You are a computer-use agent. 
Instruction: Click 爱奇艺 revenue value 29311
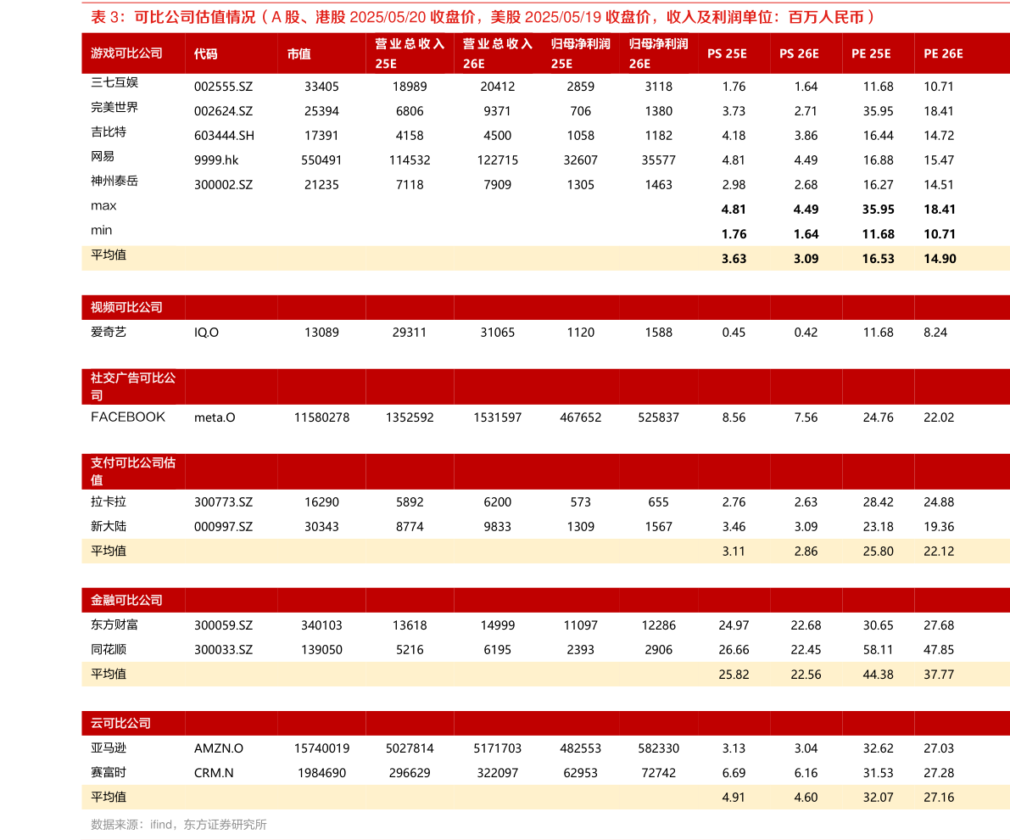tap(409, 333)
